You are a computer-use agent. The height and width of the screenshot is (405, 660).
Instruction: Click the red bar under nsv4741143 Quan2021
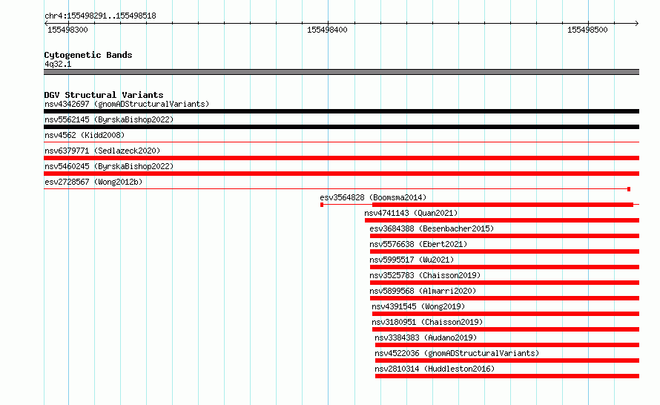coord(502,220)
